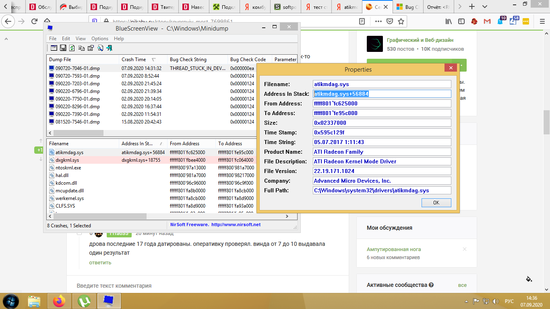Show the list of all tabs dropdown arrow
Screen dimensions: 550x309
(485, 6)
